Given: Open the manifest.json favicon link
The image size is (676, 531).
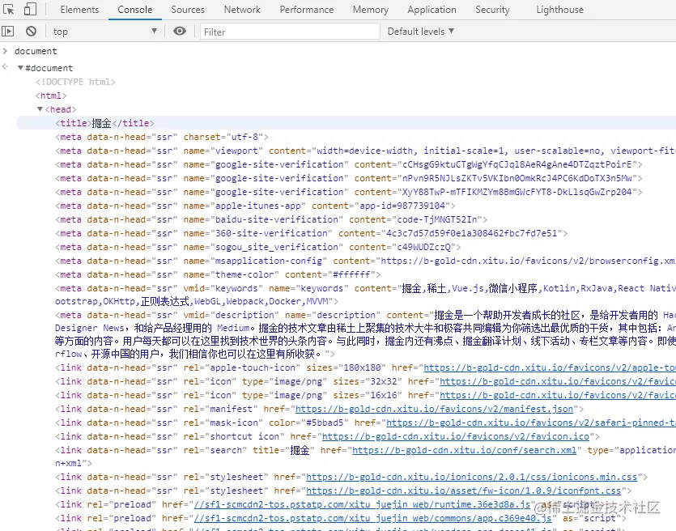Looking at the screenshot, I should point(434,409).
